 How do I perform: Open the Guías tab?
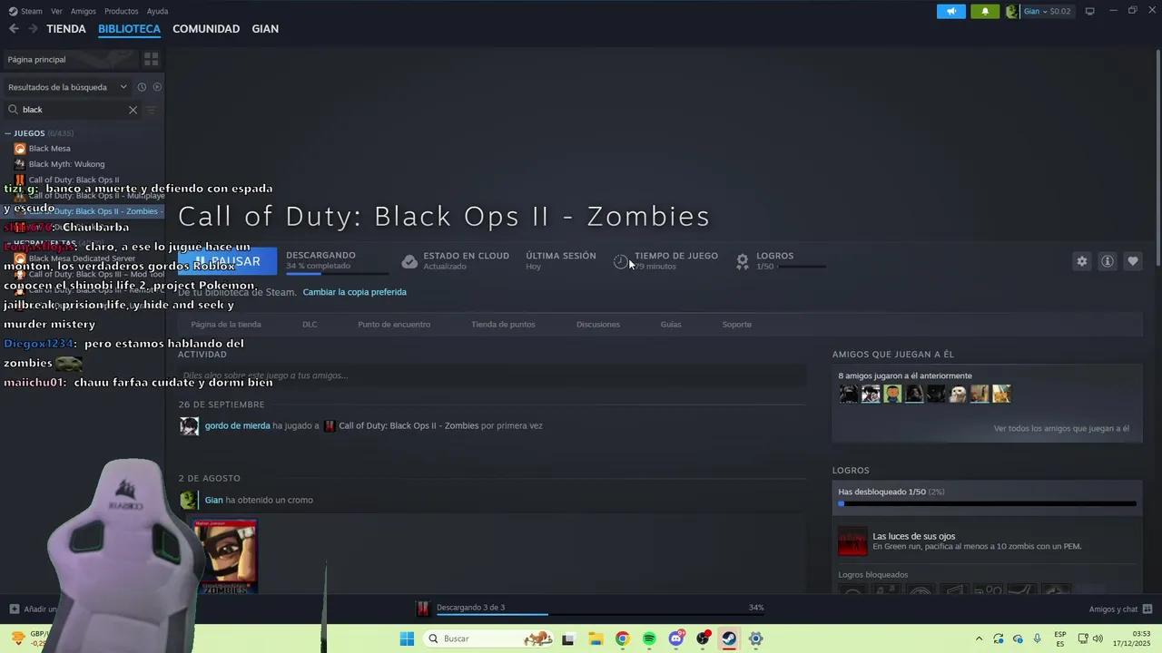pyautogui.click(x=671, y=325)
